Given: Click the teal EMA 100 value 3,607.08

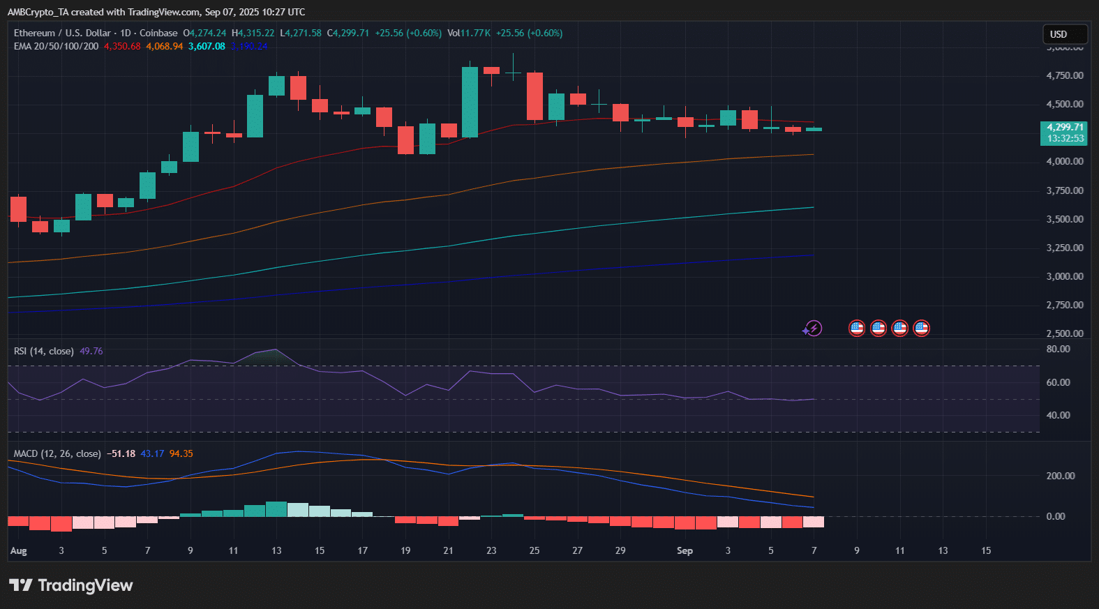Looking at the screenshot, I should [207, 46].
